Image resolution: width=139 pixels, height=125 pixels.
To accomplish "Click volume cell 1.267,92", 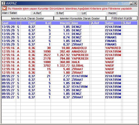I will [63, 55].
